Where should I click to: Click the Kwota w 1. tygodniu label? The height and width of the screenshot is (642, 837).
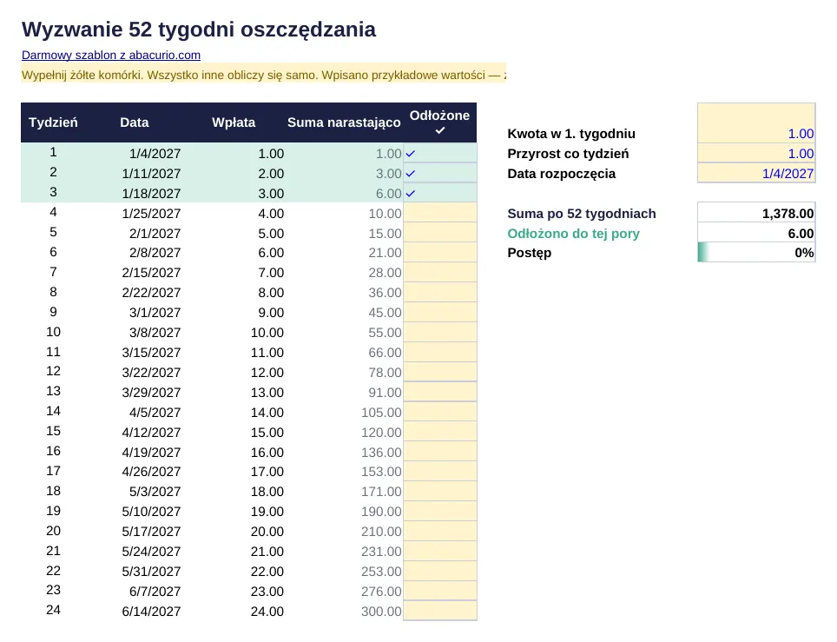pos(571,134)
